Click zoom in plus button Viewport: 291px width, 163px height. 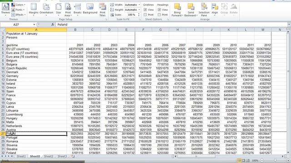click(288, 160)
